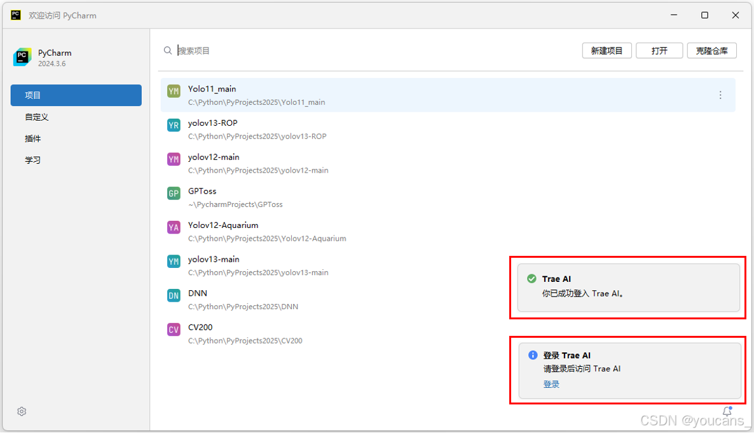Click the GPToss GP project icon
754x433 pixels.
(174, 194)
